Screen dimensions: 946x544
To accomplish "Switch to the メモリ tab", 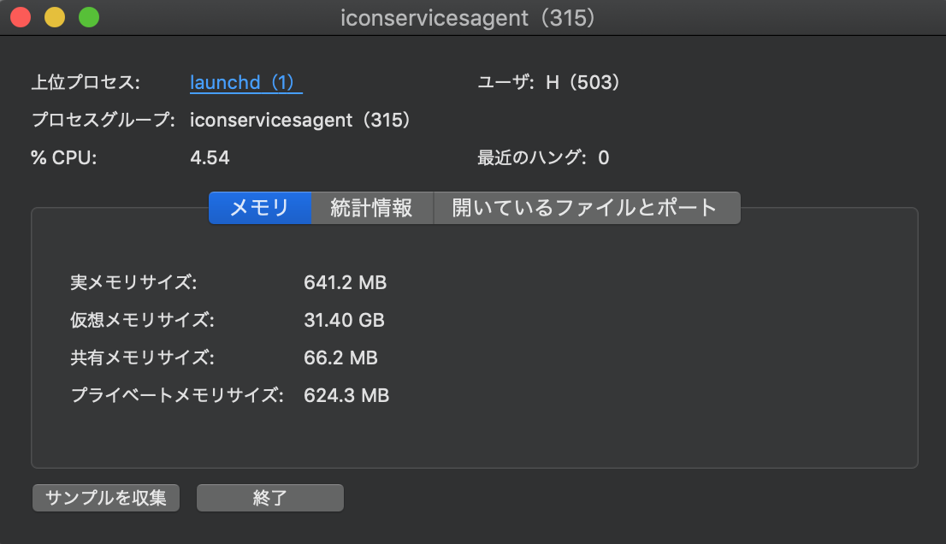I will click(260, 208).
